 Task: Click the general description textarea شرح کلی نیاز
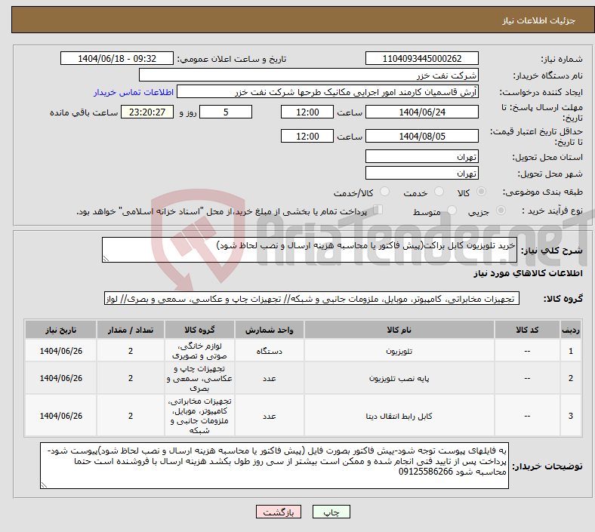(310, 250)
